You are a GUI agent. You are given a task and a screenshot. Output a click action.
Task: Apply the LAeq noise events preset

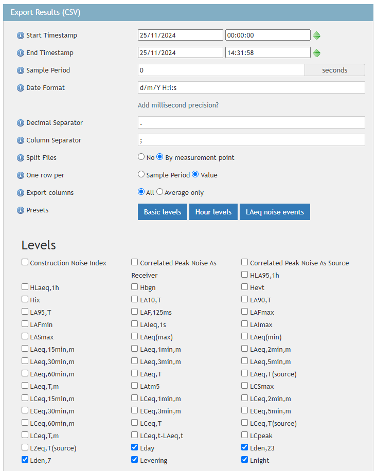coord(275,212)
